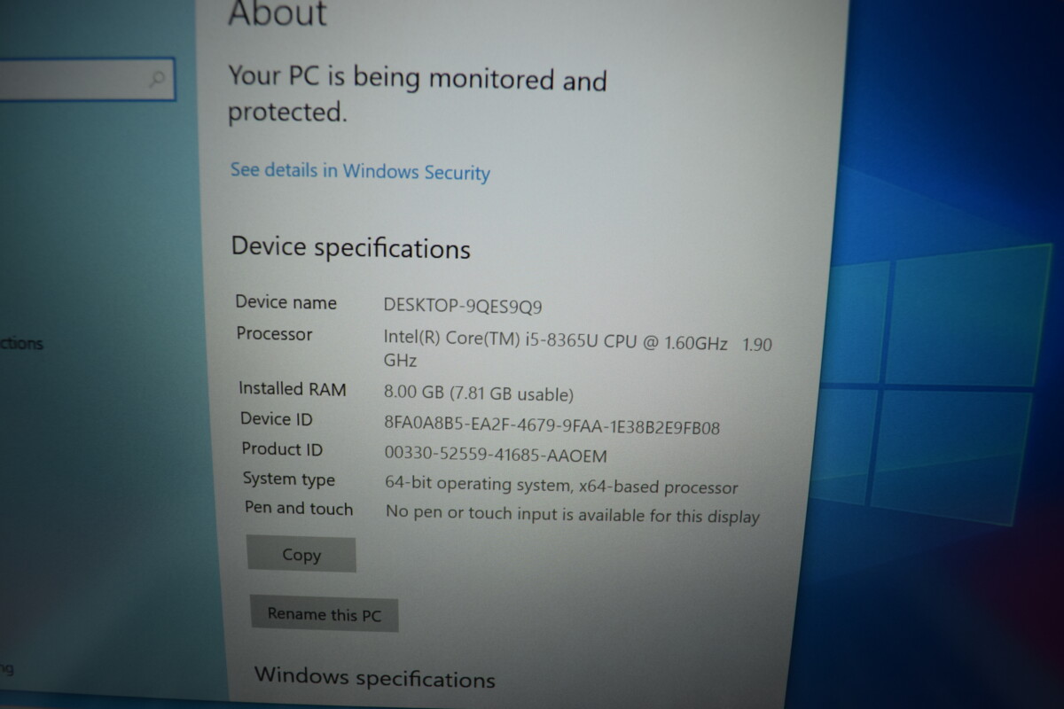The image size is (1064, 709).
Task: Click the Intel Core i5-8365U processor text
Action: 577,348
